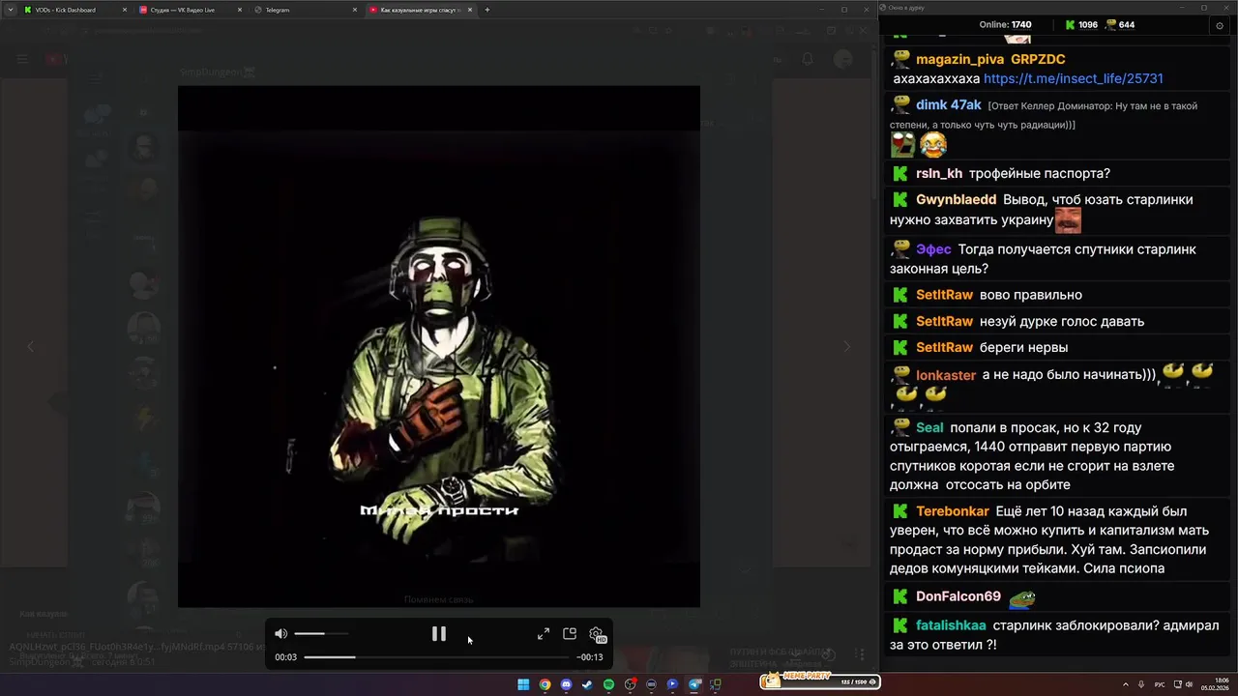Click username lonkaster in chat
The image size is (1238, 696).
(946, 375)
